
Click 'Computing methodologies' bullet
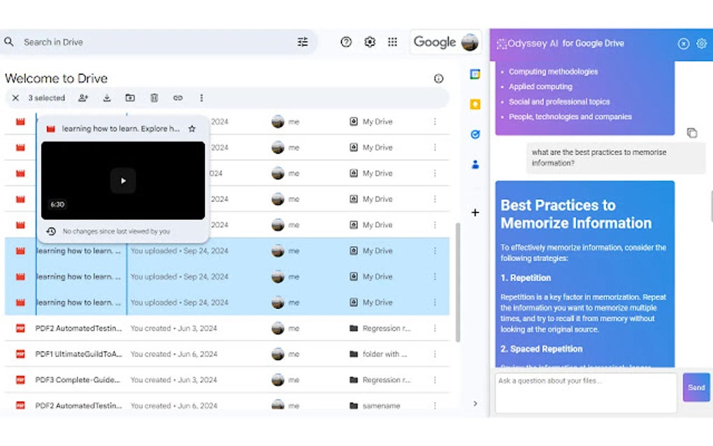tap(554, 72)
